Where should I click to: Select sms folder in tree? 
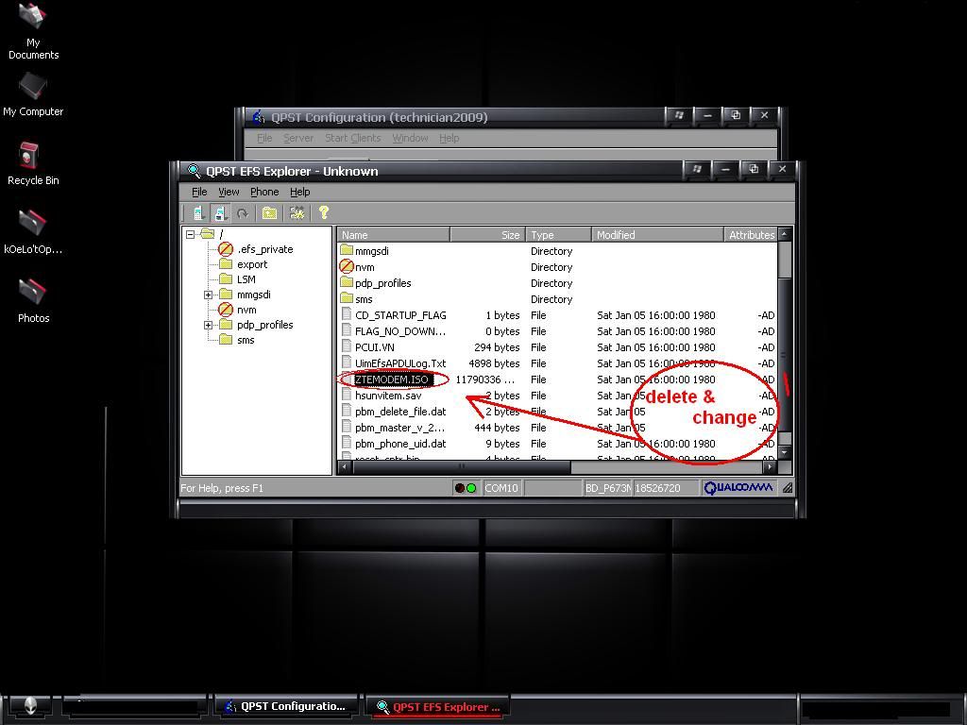(x=246, y=340)
